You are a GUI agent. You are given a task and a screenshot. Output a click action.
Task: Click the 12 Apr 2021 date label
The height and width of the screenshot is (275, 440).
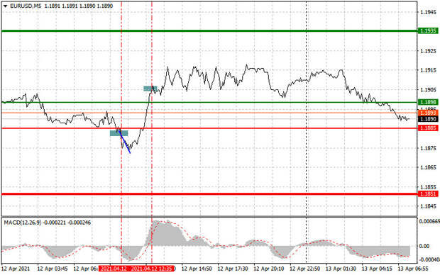point(15,269)
